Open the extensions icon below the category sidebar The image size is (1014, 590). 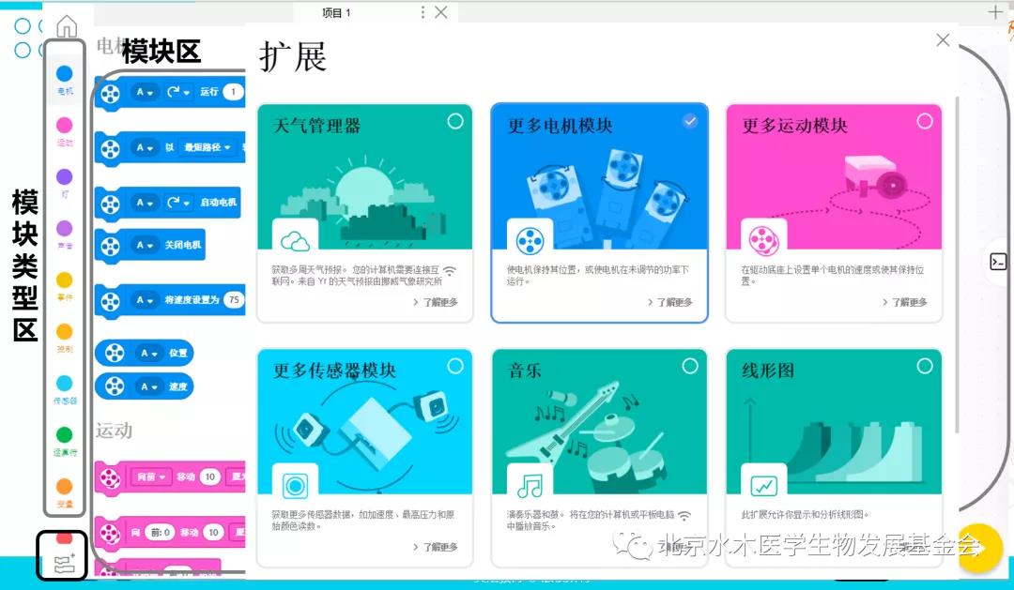pos(64,563)
